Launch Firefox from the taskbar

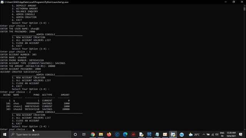click(109, 135)
